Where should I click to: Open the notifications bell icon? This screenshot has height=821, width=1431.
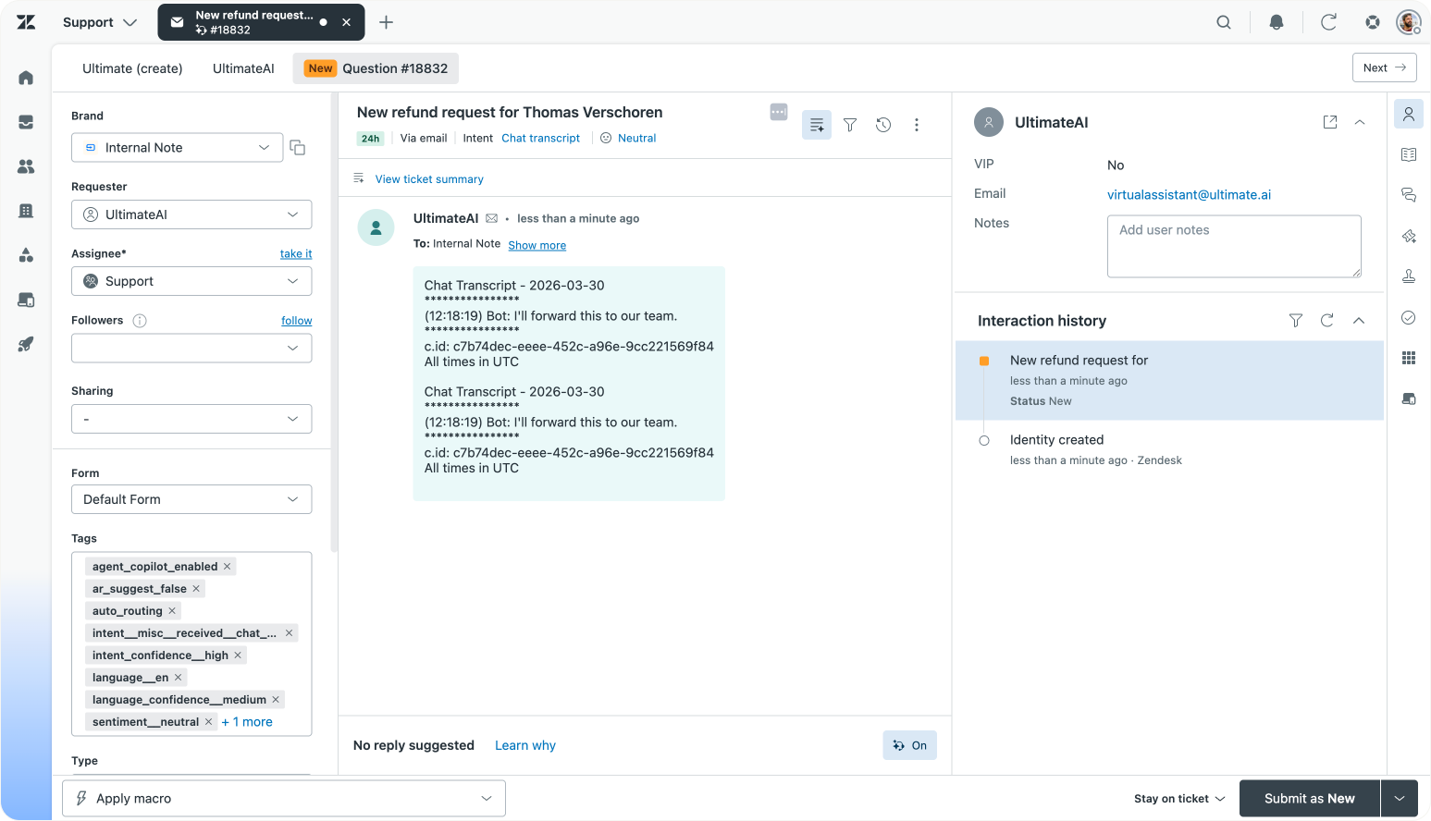[x=1277, y=22]
